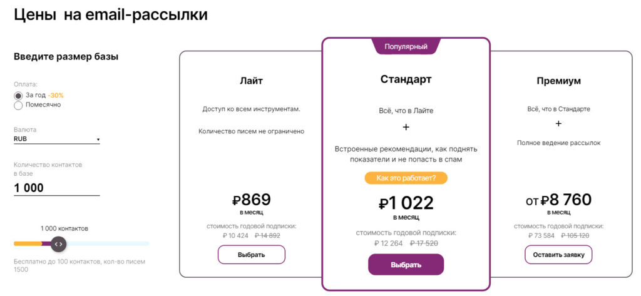Click the -30% discount label
Viewport: 641px width, 296px height.
(x=56, y=95)
